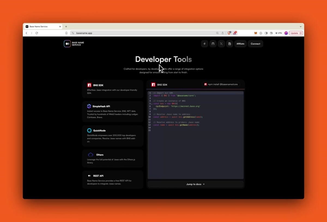Click the Ethers cloud logo icon
Viewport: 327px width, 222px height.
(90, 155)
